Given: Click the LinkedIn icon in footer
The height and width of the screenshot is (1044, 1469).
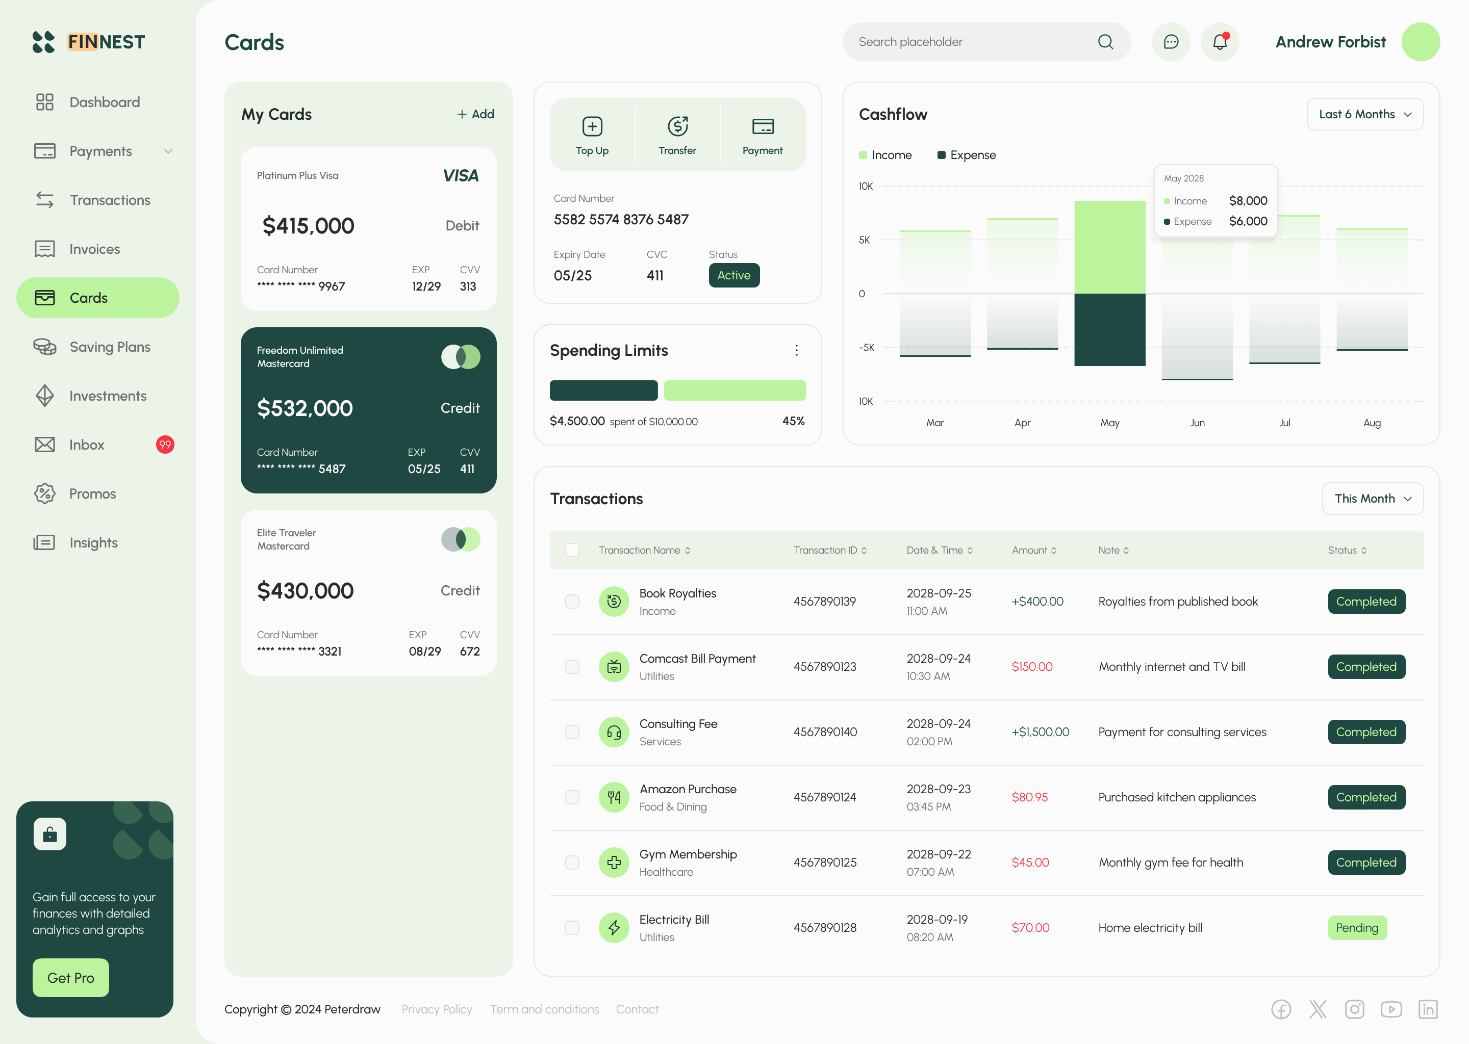Looking at the screenshot, I should (x=1427, y=1009).
